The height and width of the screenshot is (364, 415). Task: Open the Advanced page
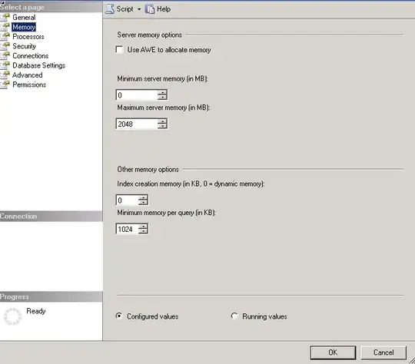[27, 75]
